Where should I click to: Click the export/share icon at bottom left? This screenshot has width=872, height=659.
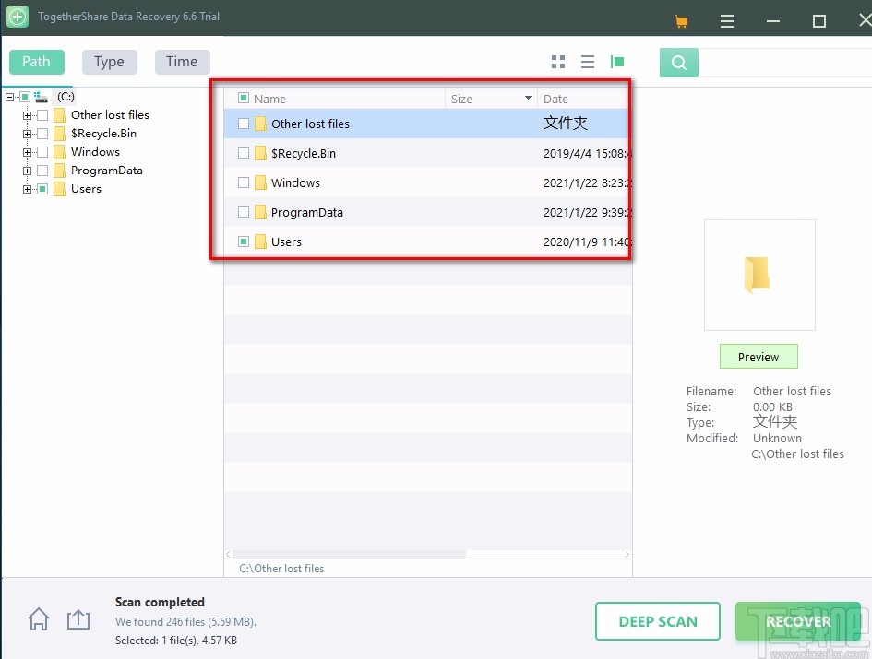78,619
